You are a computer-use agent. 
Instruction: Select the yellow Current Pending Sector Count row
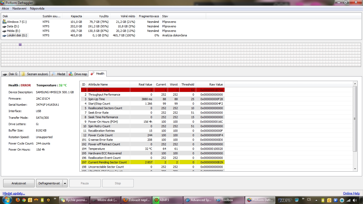[x=153, y=162]
